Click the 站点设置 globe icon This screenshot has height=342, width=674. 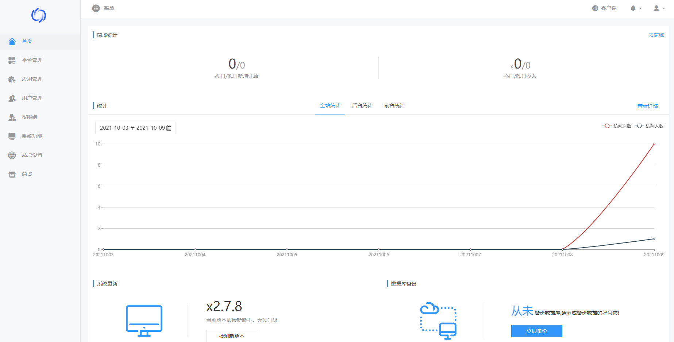[12, 155]
